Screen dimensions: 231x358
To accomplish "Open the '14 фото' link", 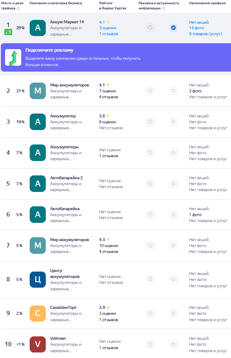I will (x=197, y=28).
